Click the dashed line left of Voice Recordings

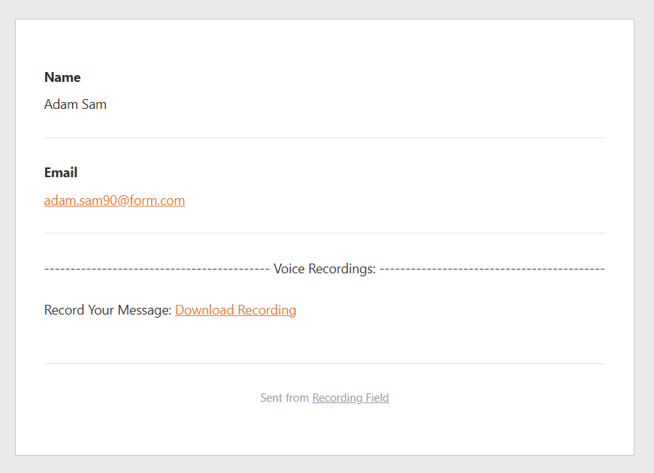[156, 269]
